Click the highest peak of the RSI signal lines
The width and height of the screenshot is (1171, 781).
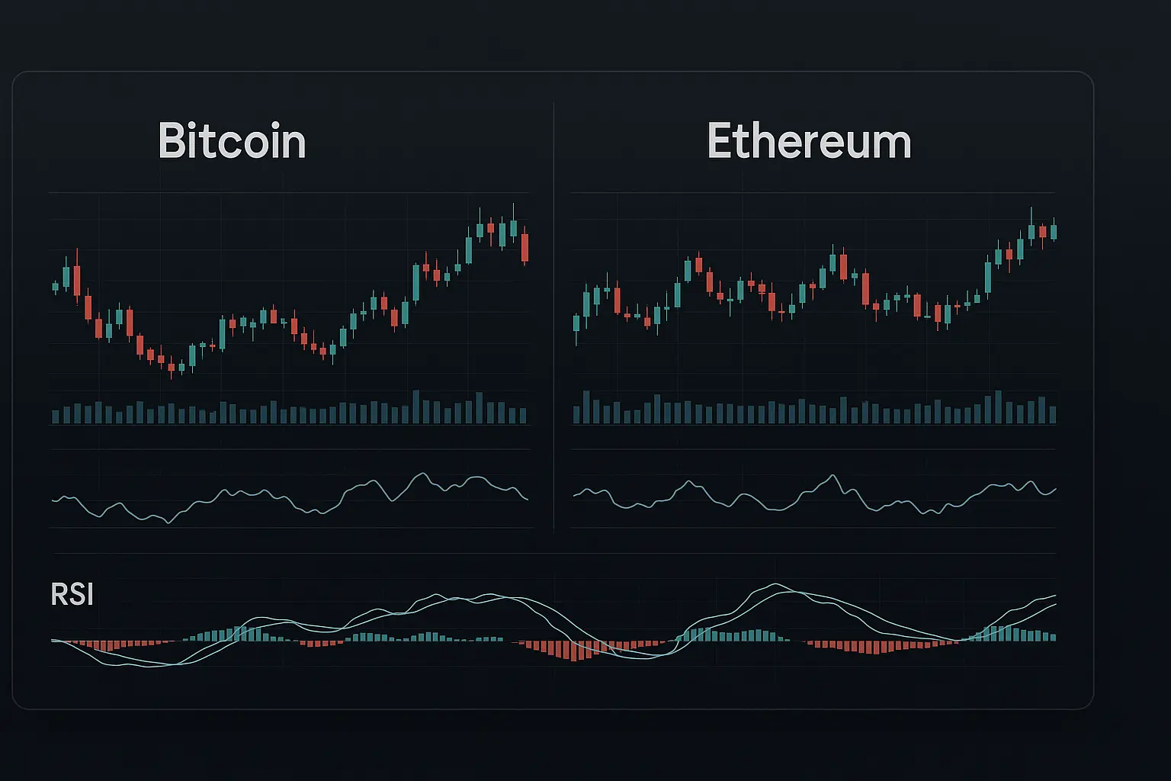point(776,586)
